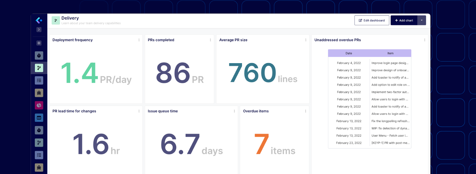476x174 pixels.
Task: Open the highlighted Delivery branch icon in sidebar
Action: coord(39,68)
